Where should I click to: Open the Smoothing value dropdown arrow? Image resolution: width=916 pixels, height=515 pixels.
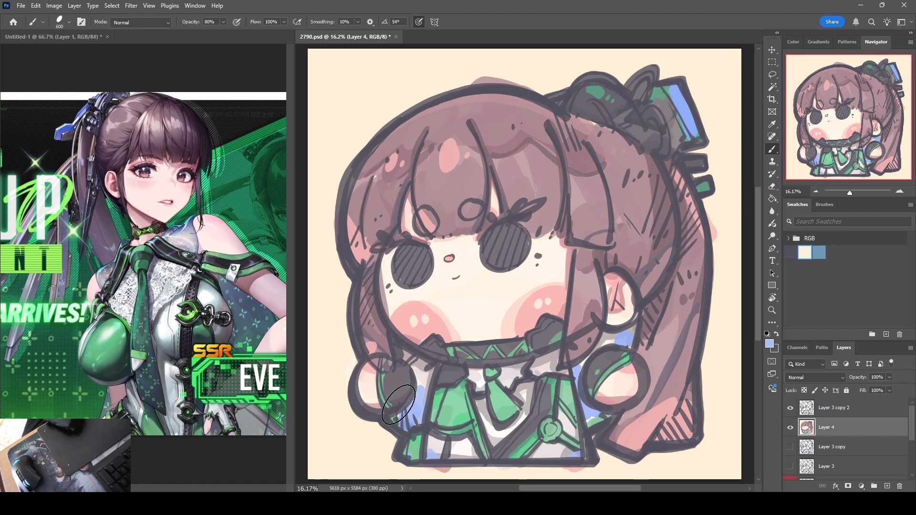click(x=358, y=22)
